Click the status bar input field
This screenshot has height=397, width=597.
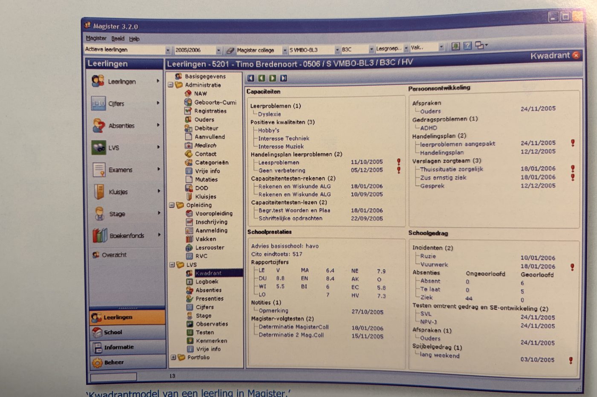[113, 377]
